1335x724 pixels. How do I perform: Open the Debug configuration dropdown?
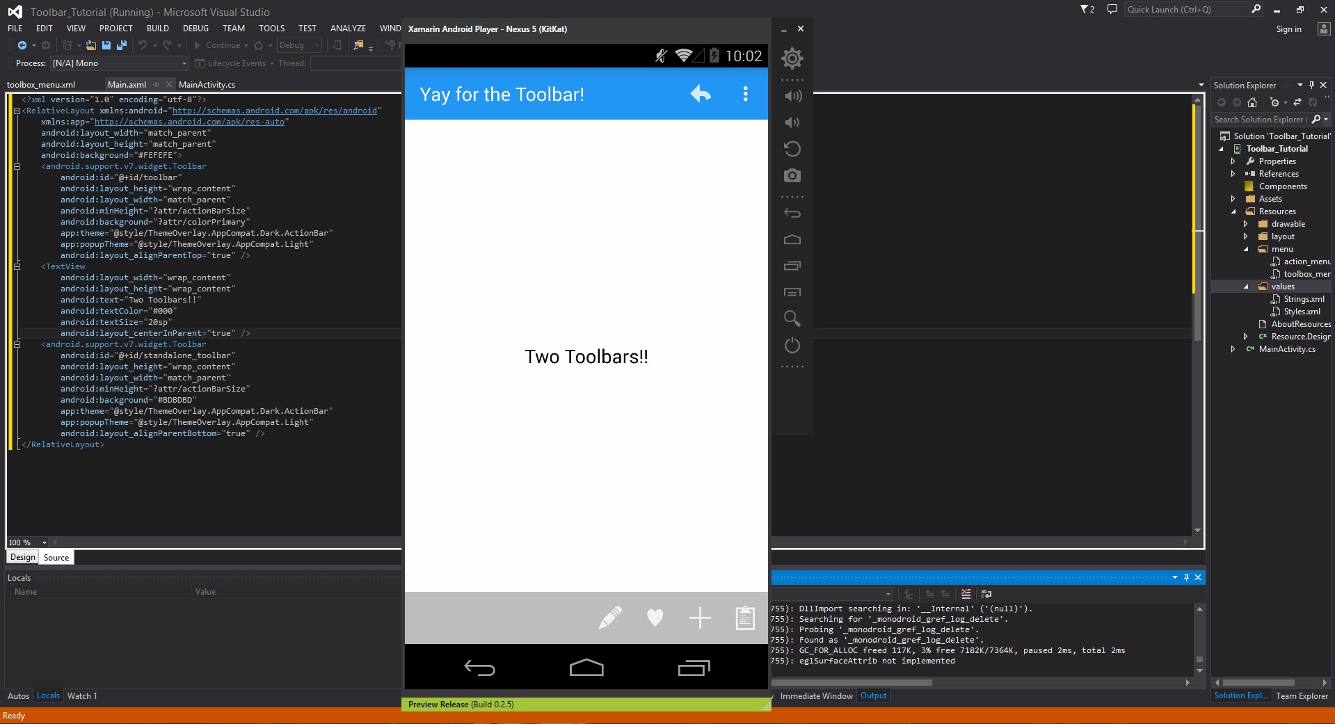pos(299,45)
